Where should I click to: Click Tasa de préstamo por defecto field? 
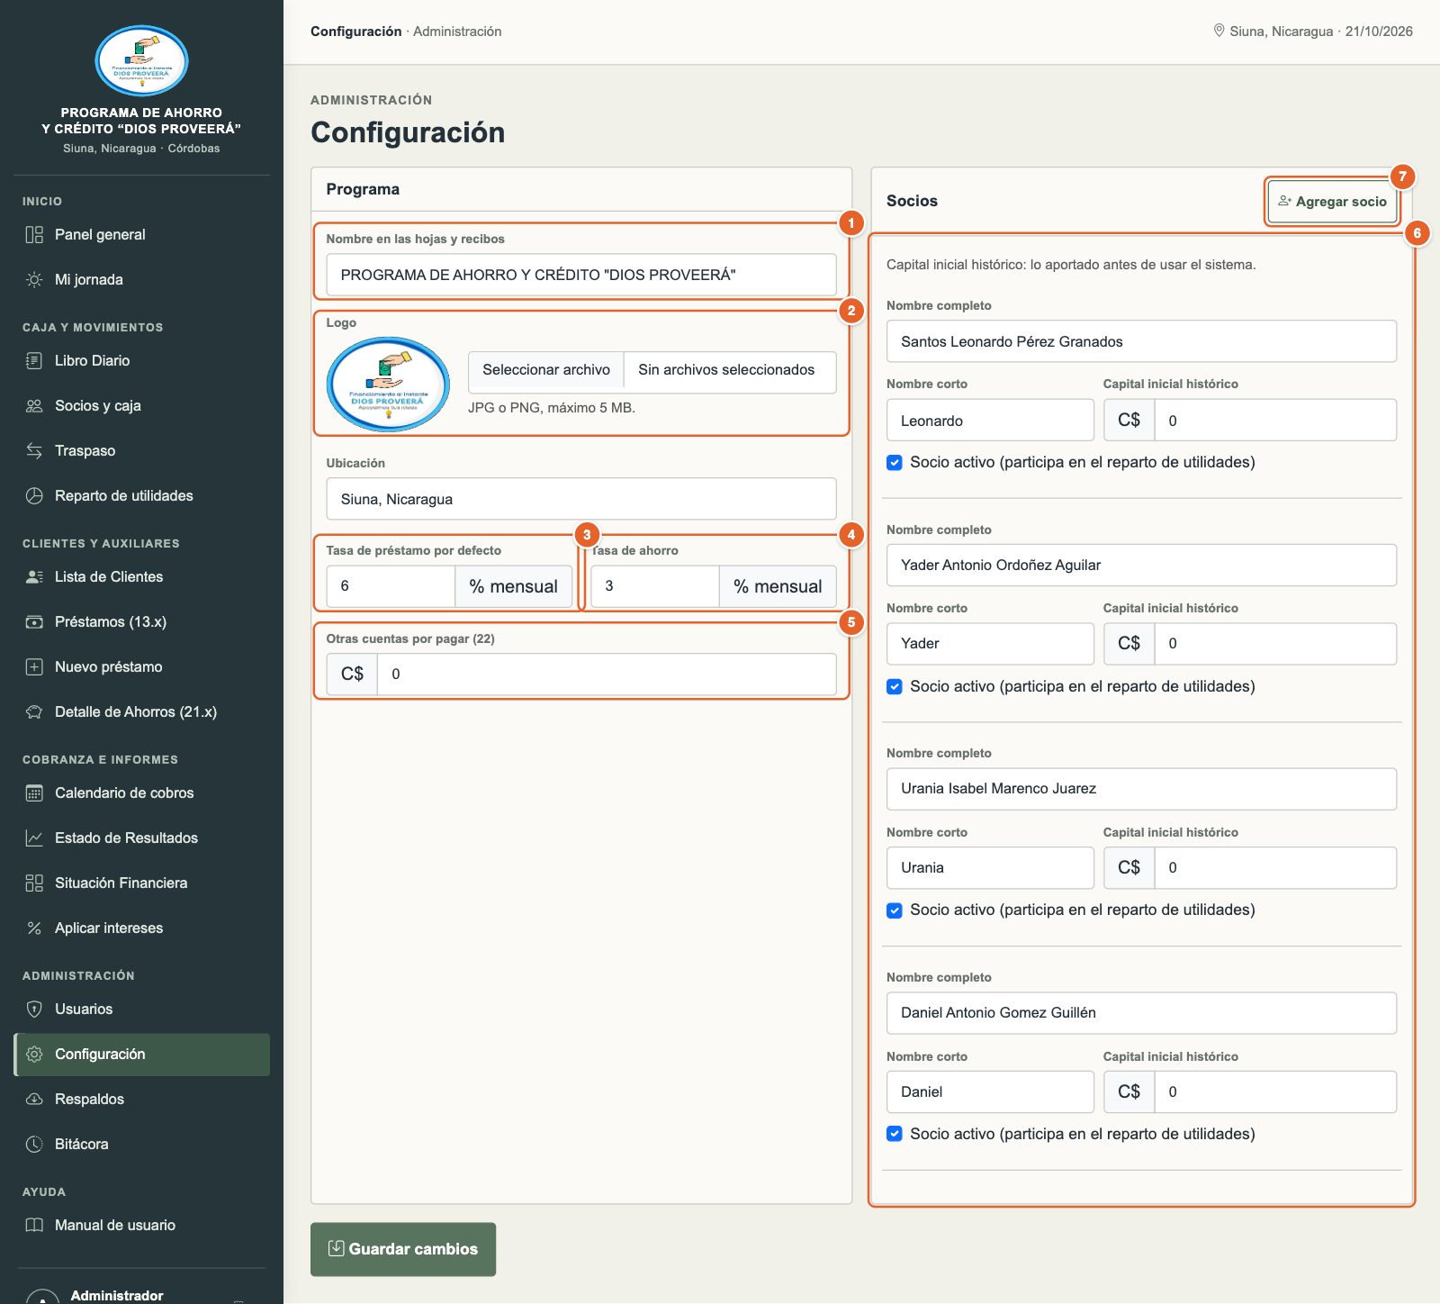pyautogui.click(x=391, y=586)
